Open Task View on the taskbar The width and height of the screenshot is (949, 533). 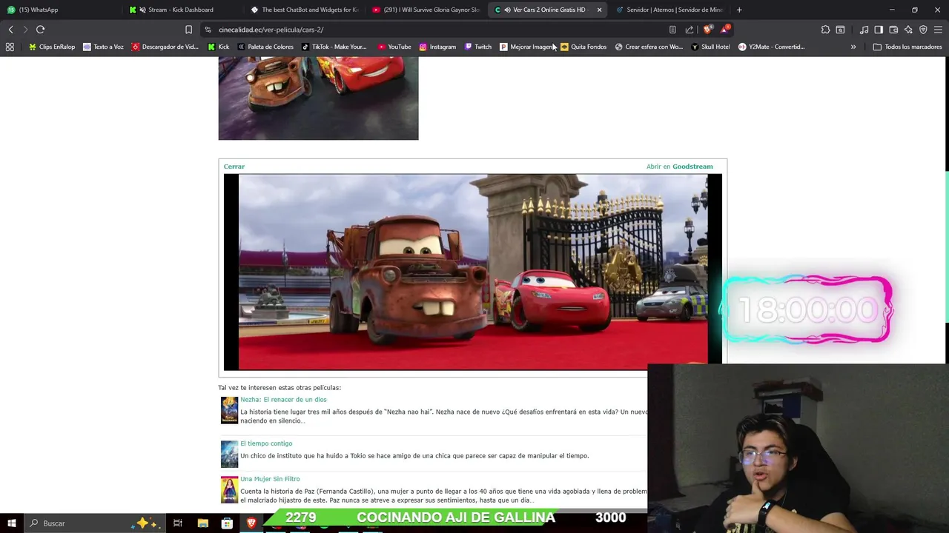click(178, 523)
